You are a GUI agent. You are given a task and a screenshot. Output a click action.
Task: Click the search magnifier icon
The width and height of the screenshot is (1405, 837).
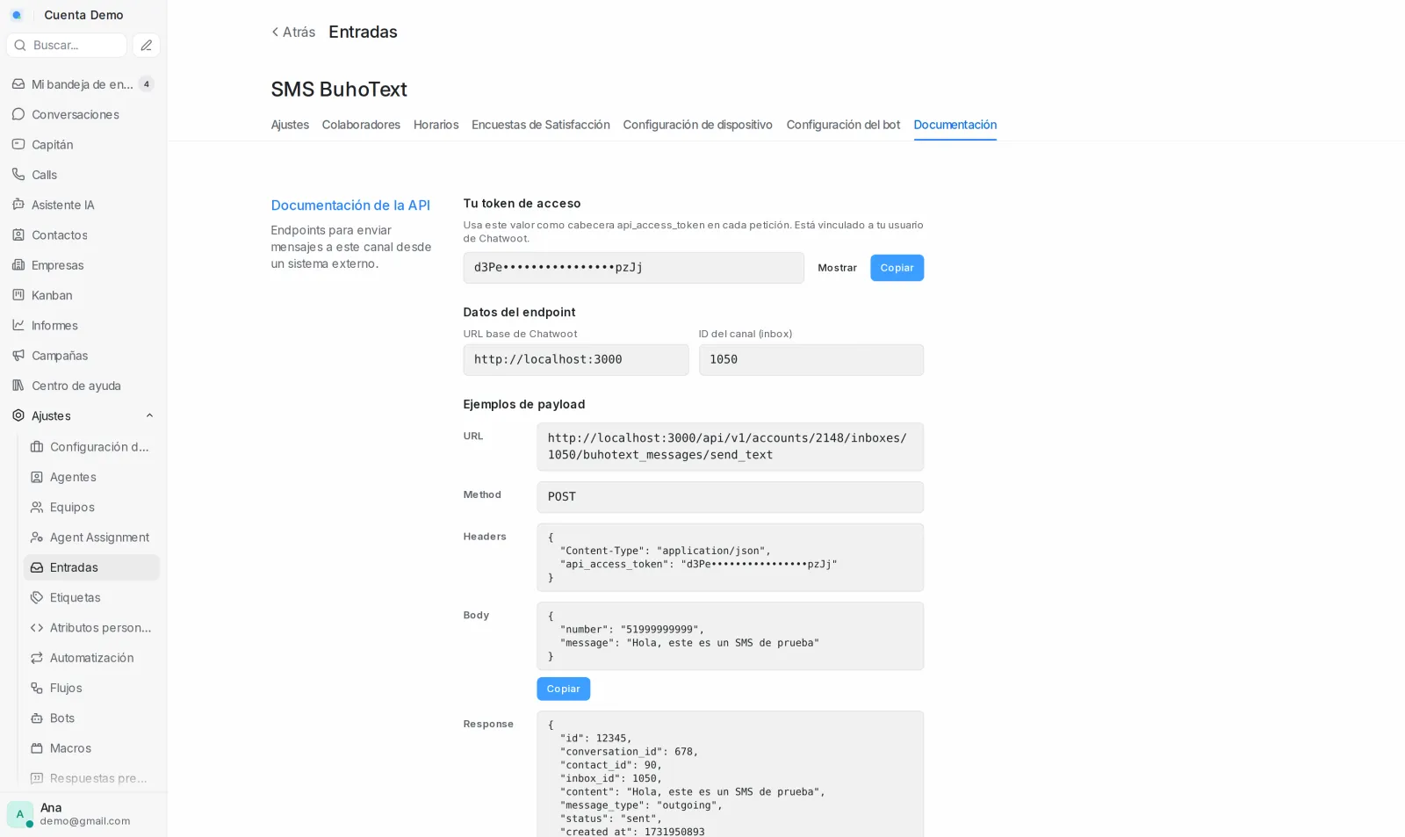[x=20, y=45]
